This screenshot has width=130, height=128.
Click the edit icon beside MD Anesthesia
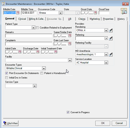tap(111, 54)
